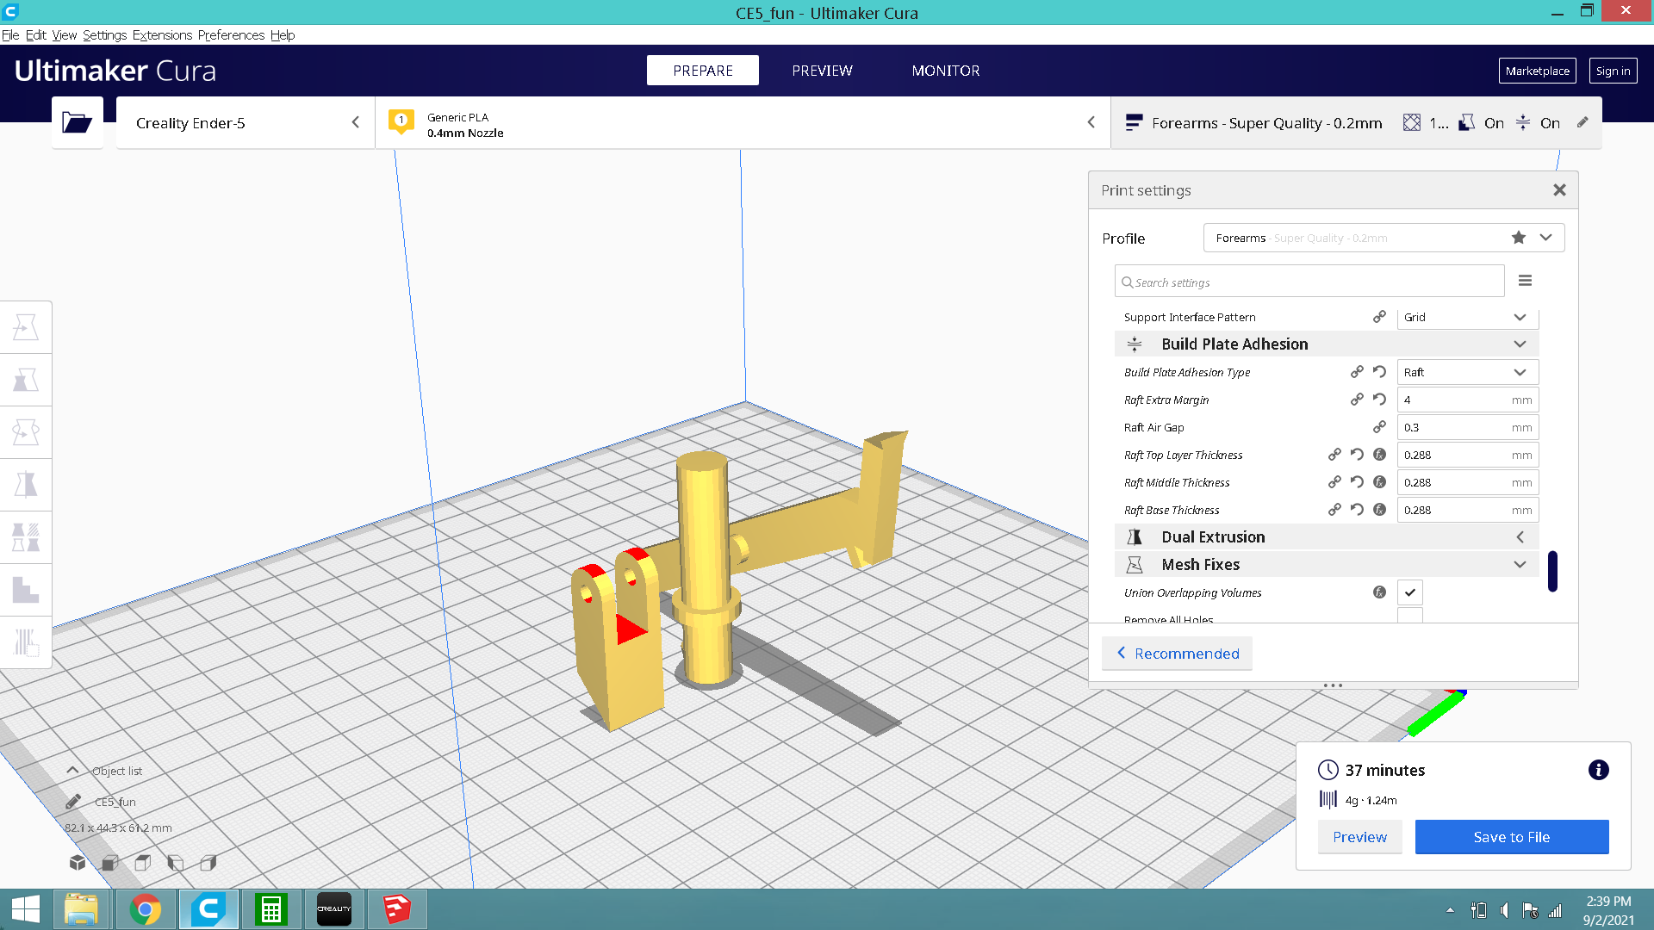The height and width of the screenshot is (930, 1654).
Task: Reset Build Plate Adhesion Type value
Action: [1379, 372]
